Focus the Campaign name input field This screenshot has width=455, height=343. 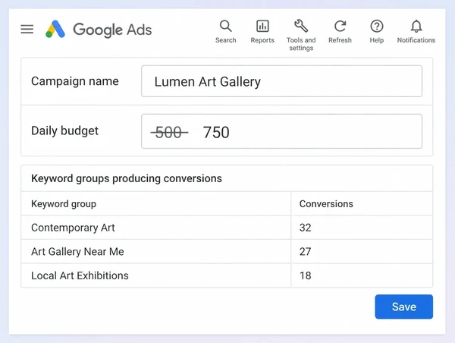pyautogui.click(x=281, y=81)
